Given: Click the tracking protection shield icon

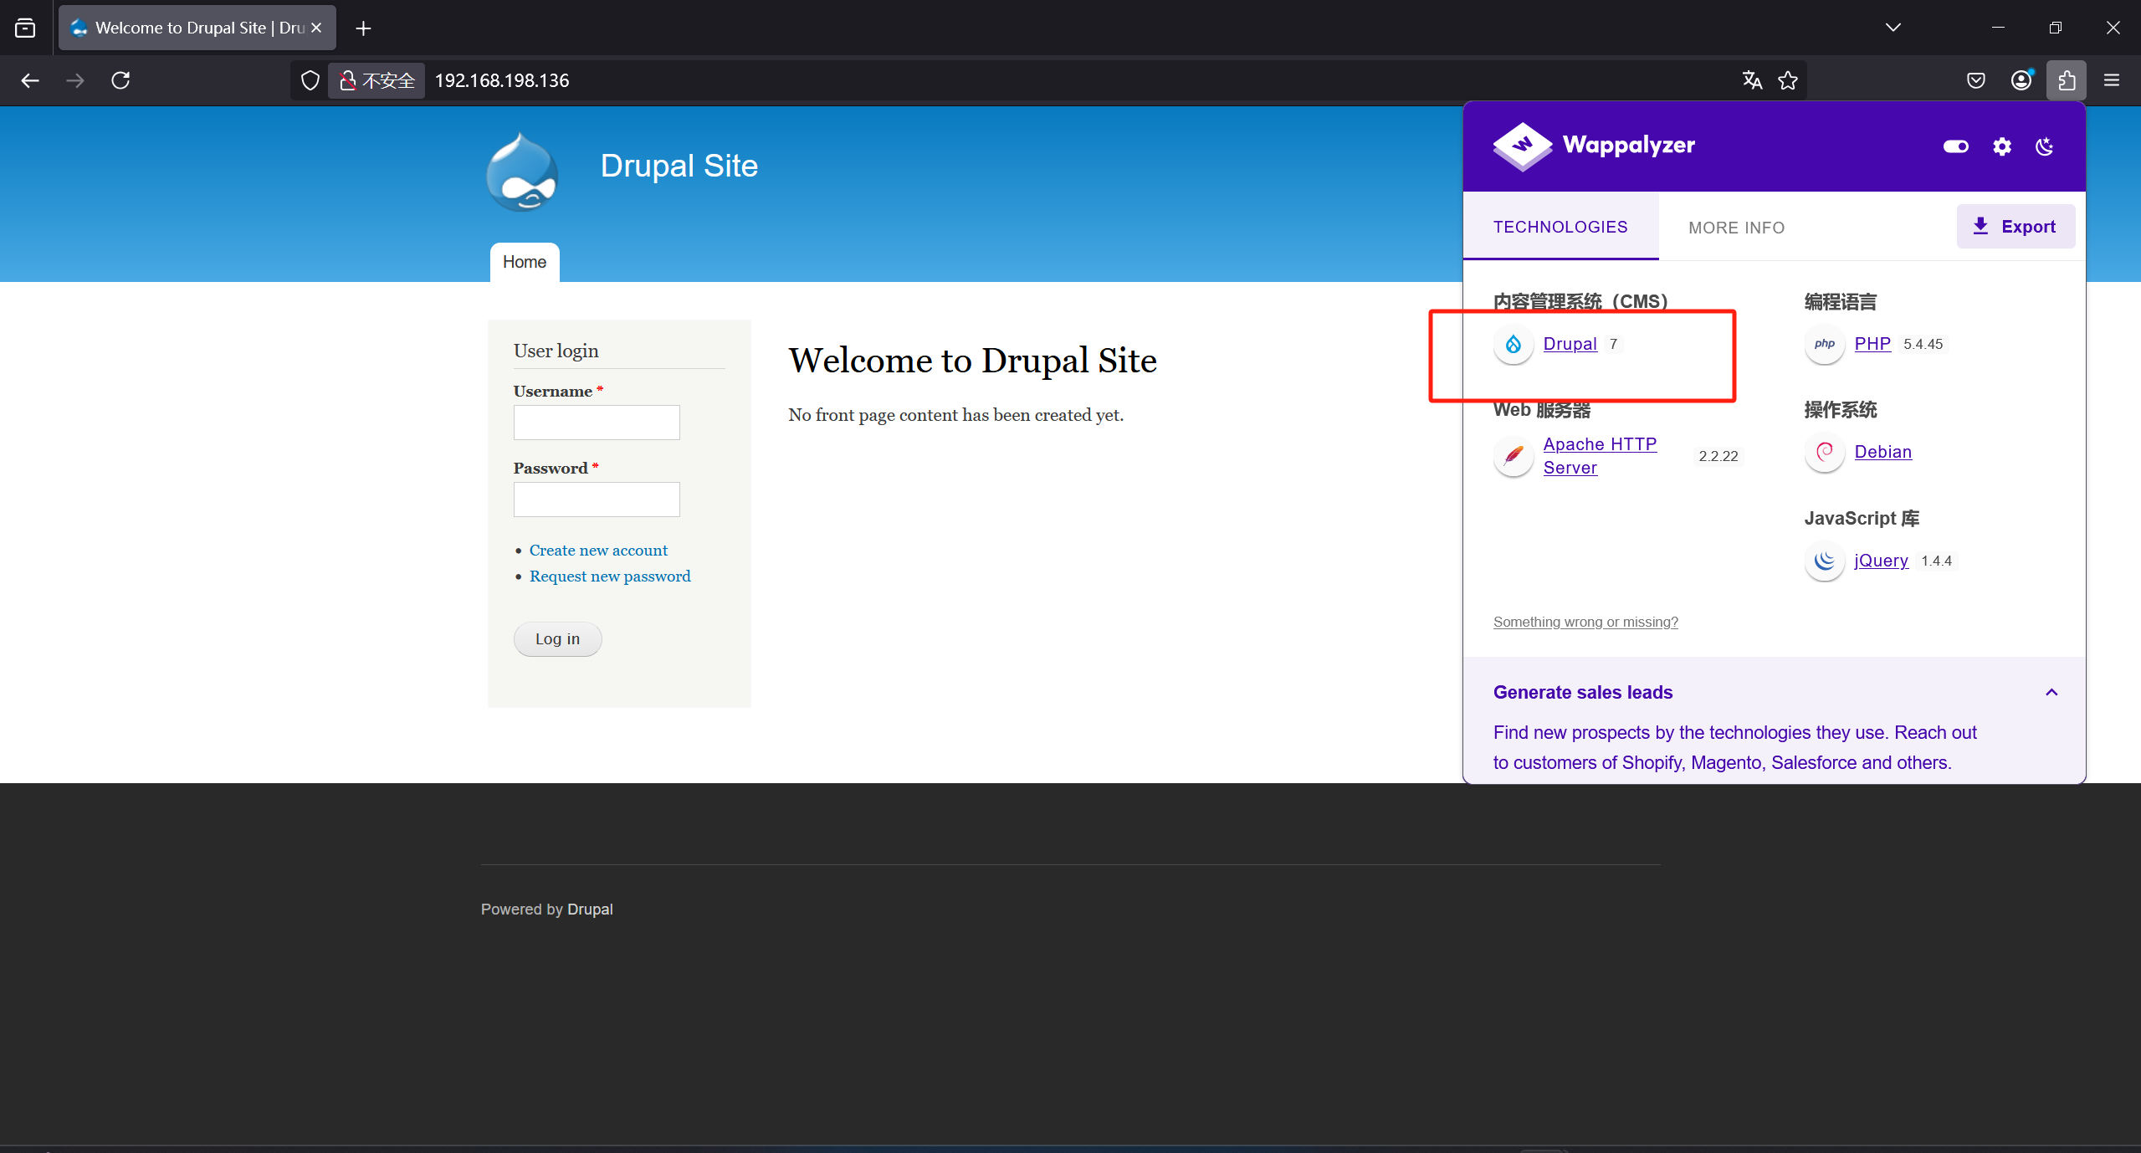Looking at the screenshot, I should coord(310,80).
